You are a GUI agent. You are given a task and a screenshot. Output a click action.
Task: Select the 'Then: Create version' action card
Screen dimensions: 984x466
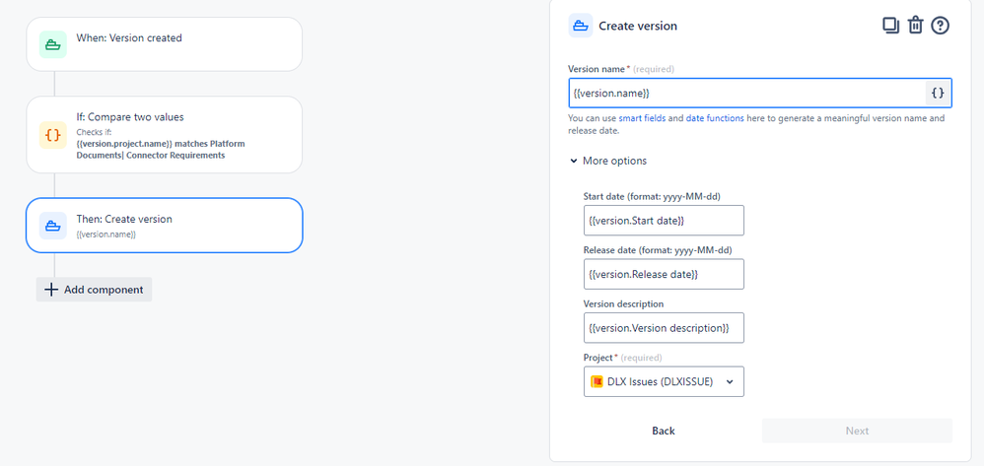tap(164, 226)
